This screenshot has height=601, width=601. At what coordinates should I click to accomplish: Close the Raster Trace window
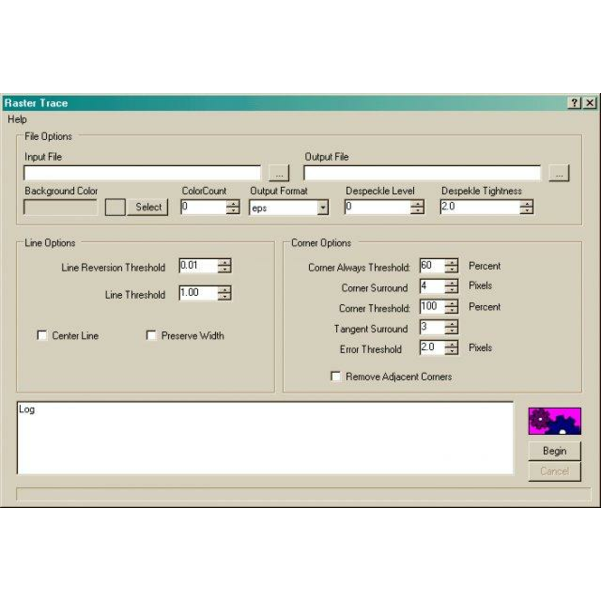coord(590,103)
